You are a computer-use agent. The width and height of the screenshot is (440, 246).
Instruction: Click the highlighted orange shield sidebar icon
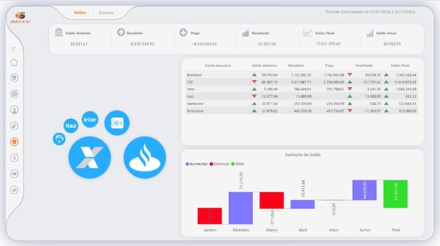(x=14, y=142)
